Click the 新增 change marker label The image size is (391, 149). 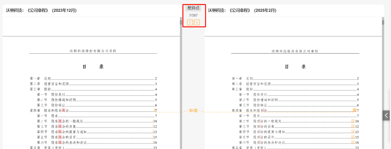(193, 110)
